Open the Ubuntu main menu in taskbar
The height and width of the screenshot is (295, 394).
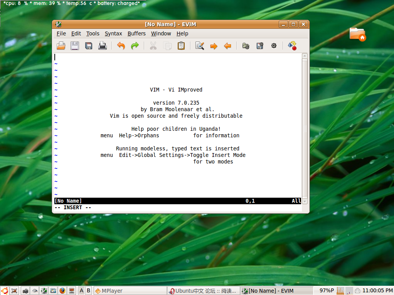[5, 291]
